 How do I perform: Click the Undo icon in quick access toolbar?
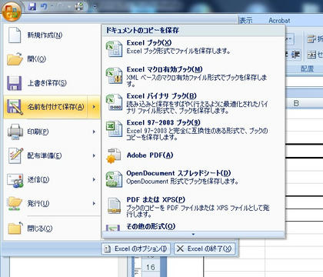pyautogui.click(x=44, y=6)
